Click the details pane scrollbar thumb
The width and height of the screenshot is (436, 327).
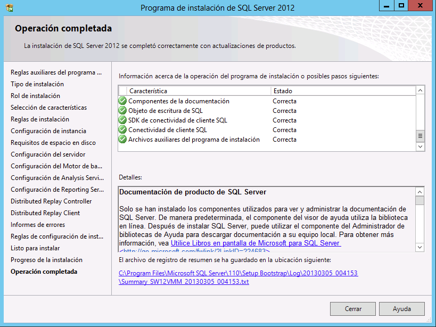pyautogui.click(x=420, y=200)
